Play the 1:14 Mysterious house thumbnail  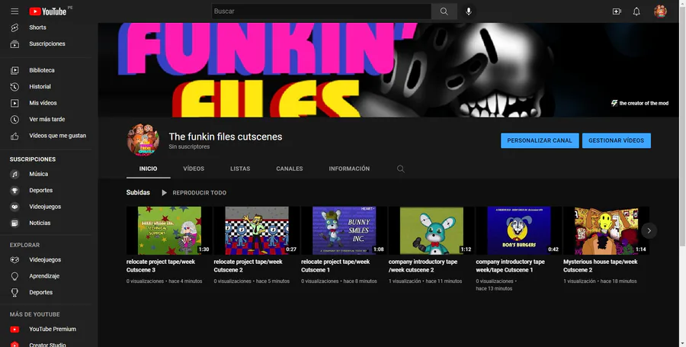606,230
